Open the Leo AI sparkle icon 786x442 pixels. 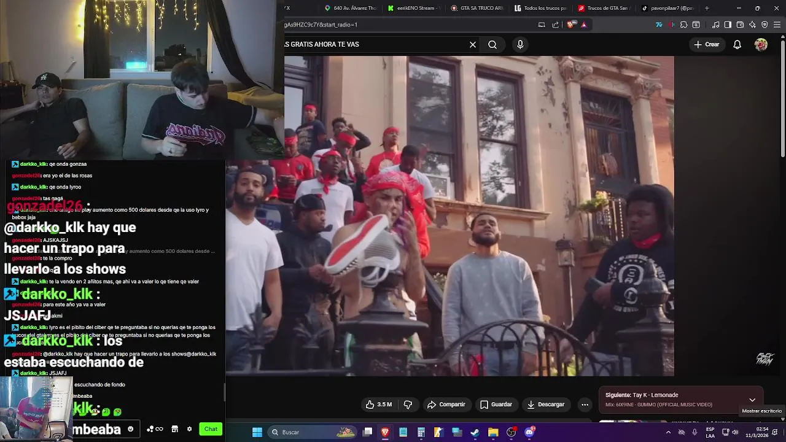coord(752,25)
